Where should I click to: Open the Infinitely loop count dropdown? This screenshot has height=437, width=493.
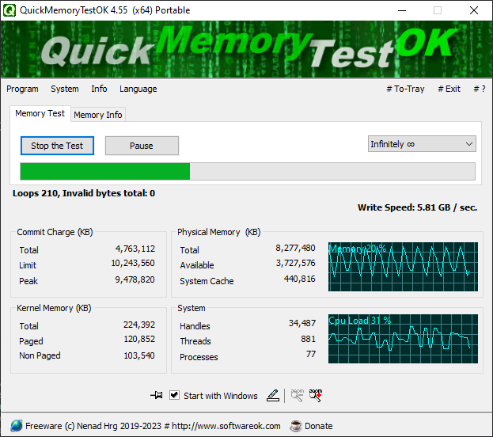pos(422,144)
